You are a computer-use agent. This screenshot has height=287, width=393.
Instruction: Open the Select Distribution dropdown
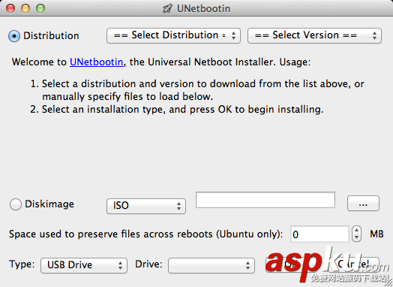pyautogui.click(x=173, y=35)
